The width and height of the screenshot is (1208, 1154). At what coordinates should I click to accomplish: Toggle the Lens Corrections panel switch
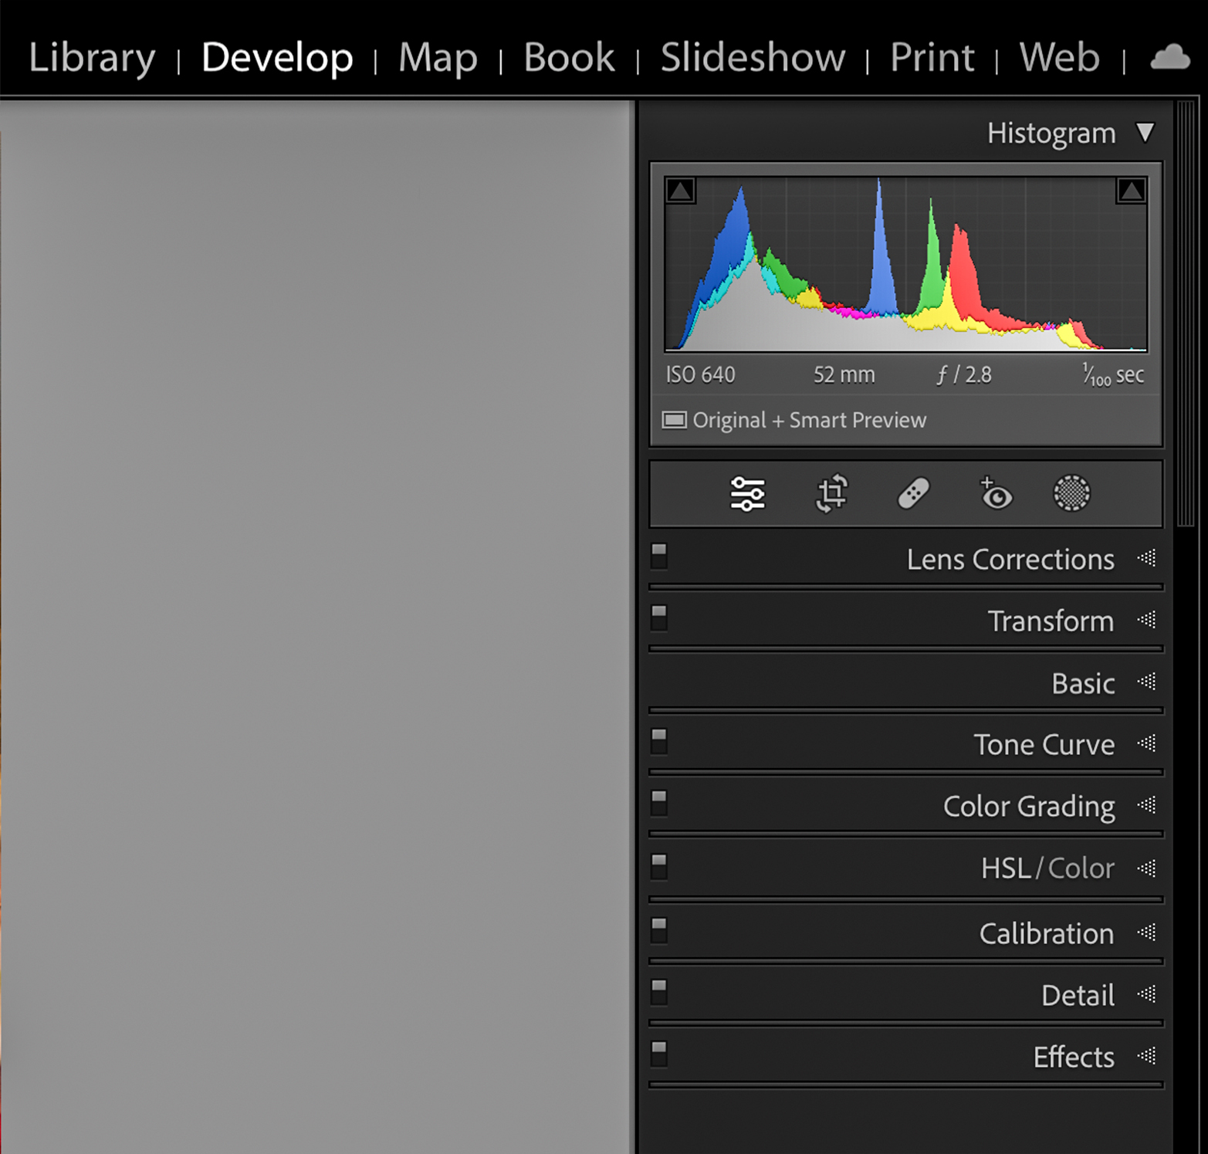point(658,556)
